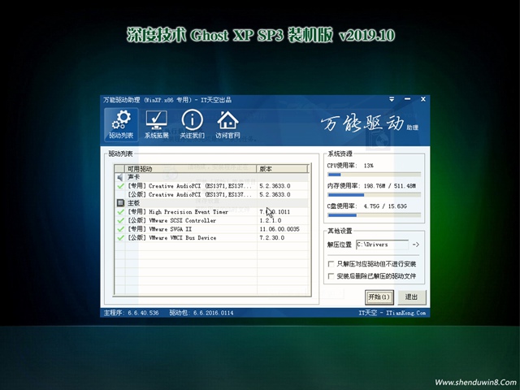Image resolution: width=520 pixels, height=390 pixels.
Task: Click the 声卡 speaker category icon
Action: point(120,177)
